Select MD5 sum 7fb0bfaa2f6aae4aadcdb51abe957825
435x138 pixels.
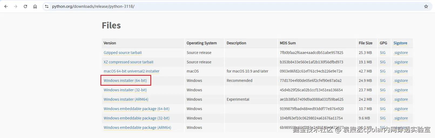(311, 53)
